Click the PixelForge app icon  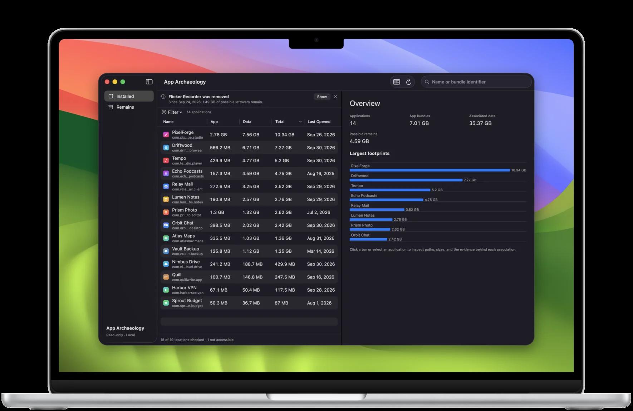[166, 135]
